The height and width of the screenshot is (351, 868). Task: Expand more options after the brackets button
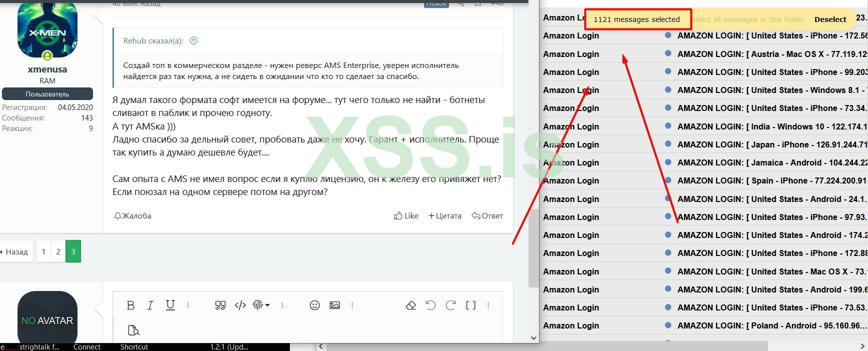[488, 305]
